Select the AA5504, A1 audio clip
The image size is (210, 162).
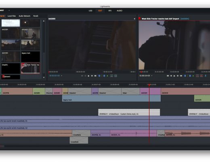133,133
